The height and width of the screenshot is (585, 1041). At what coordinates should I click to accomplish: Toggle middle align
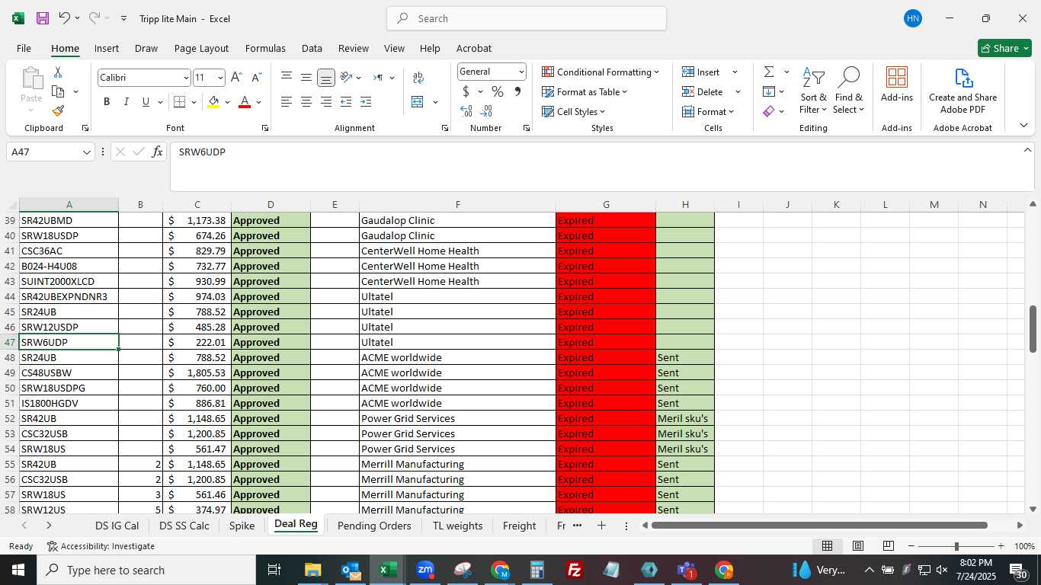(306, 78)
